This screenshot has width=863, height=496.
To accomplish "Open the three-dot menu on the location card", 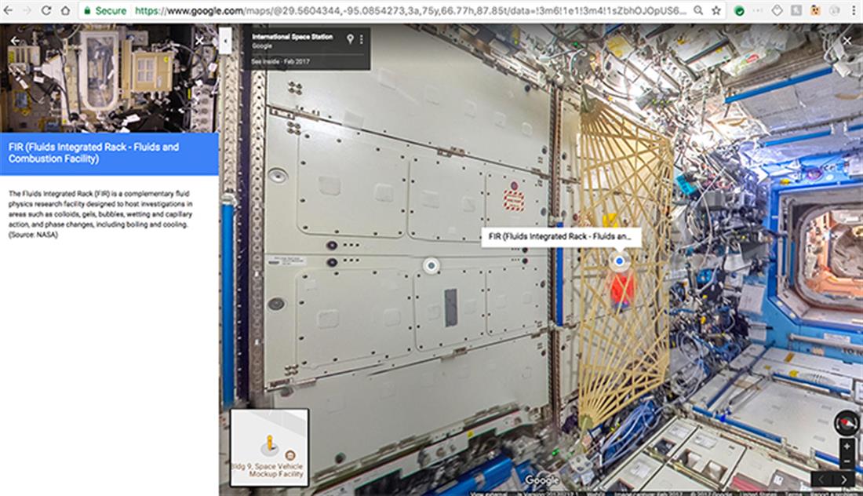I will [x=362, y=39].
